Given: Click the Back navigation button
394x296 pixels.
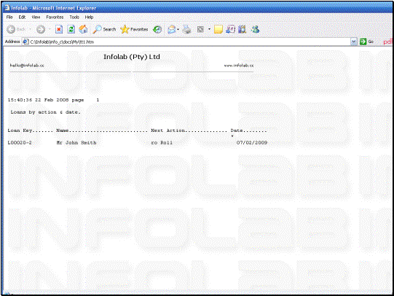Looking at the screenshot, I should [16, 29].
